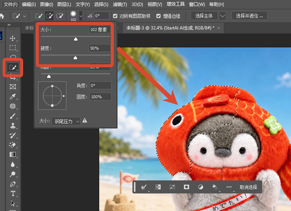Select the Brush tool
This screenshot has height=211, width=291.
point(13,116)
